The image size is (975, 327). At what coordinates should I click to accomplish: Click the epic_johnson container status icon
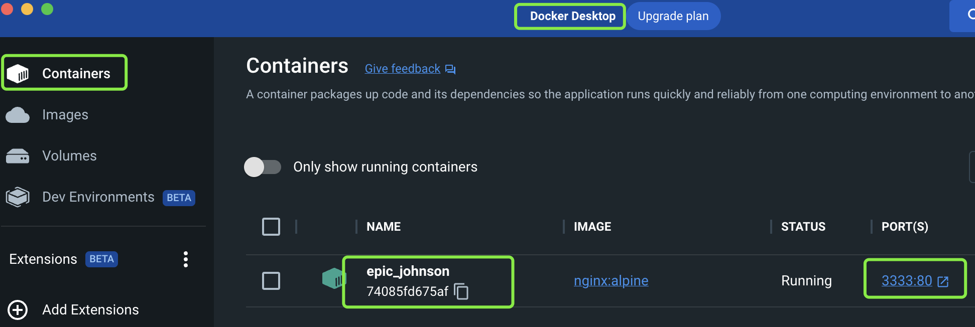point(333,278)
